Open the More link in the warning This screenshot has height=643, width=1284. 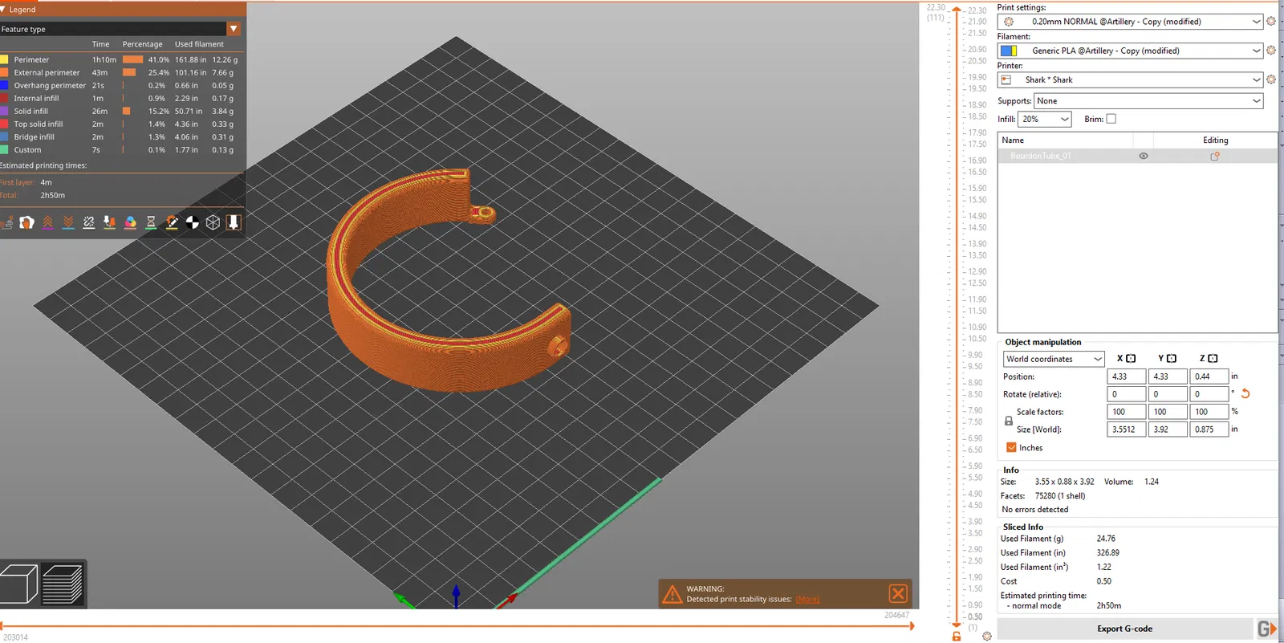[x=807, y=599]
